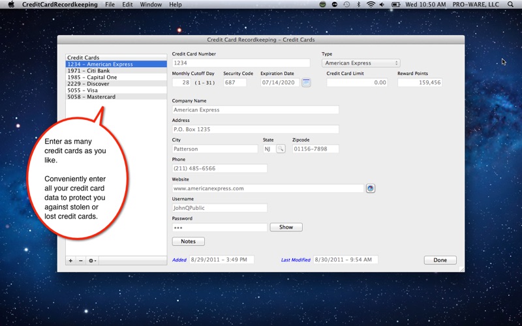The image size is (522, 326).
Task: Open the Expiration Date calendar picker icon
Action: click(x=306, y=83)
